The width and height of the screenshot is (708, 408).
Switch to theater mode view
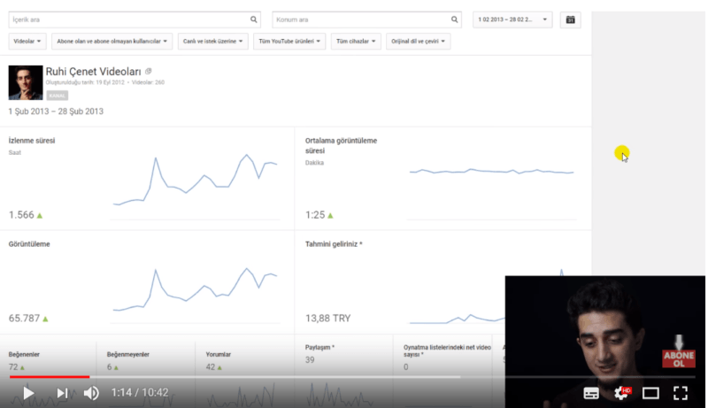point(650,393)
